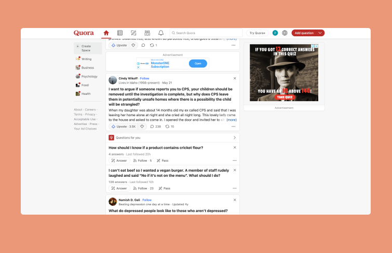Image resolution: width=392 pixels, height=253 pixels.
Task: Click Open on MonsterONE advertisement
Action: 198,63
